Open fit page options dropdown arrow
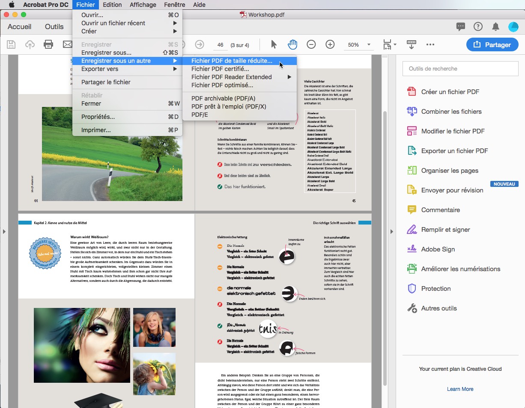Image resolution: width=525 pixels, height=408 pixels. 395,44
